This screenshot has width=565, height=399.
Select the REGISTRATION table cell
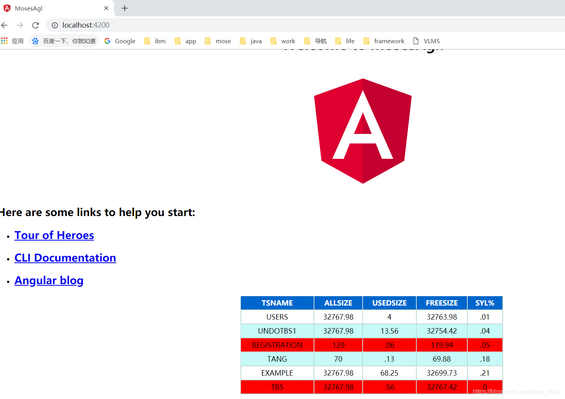click(277, 345)
